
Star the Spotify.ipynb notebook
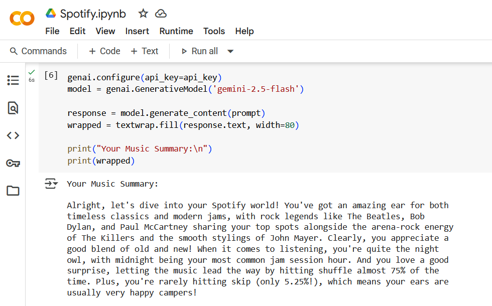click(x=143, y=14)
